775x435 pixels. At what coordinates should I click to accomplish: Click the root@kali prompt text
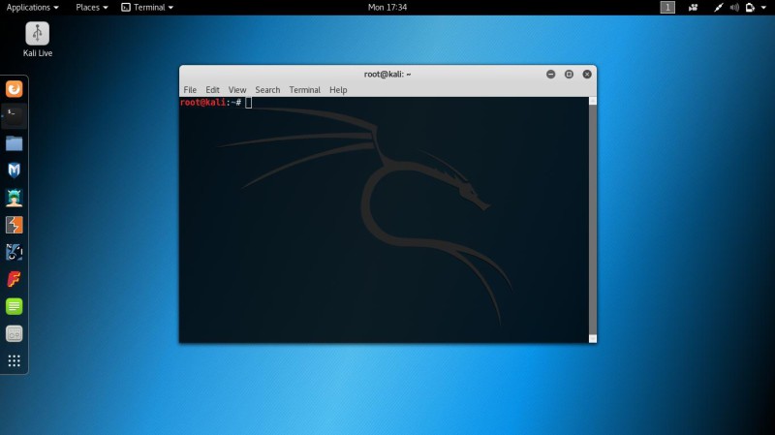coord(210,103)
